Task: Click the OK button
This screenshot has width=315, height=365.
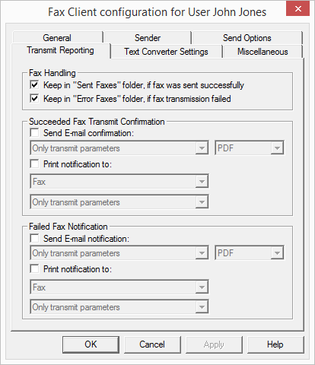Action: pos(91,344)
